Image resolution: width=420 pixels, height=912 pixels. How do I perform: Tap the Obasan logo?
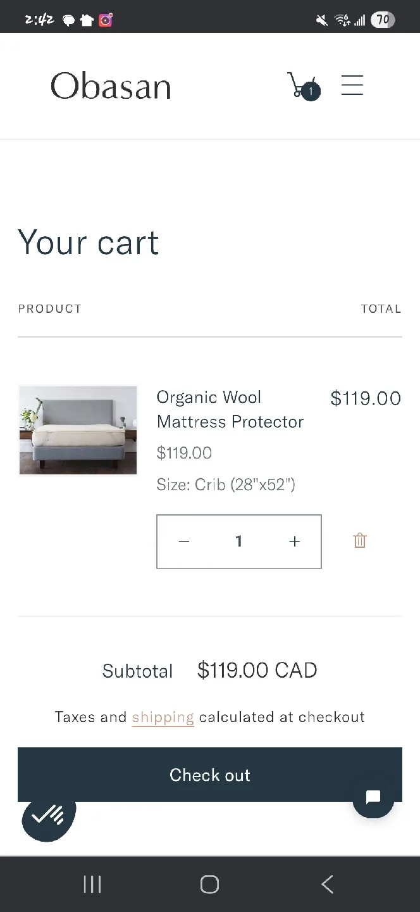pos(111,85)
